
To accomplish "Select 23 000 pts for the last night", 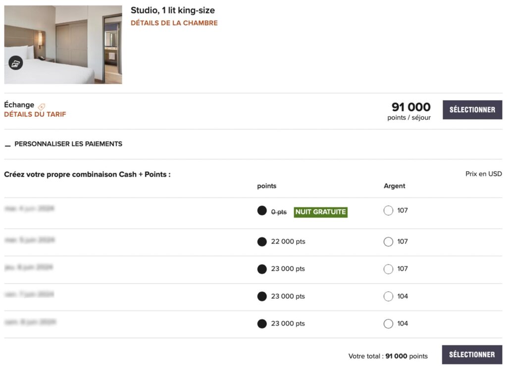I will [x=262, y=324].
